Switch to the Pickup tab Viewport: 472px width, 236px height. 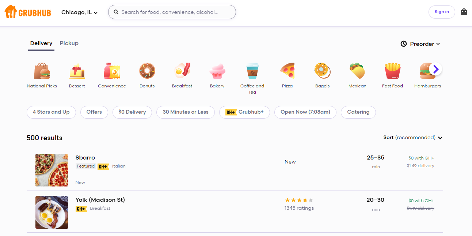69,43
